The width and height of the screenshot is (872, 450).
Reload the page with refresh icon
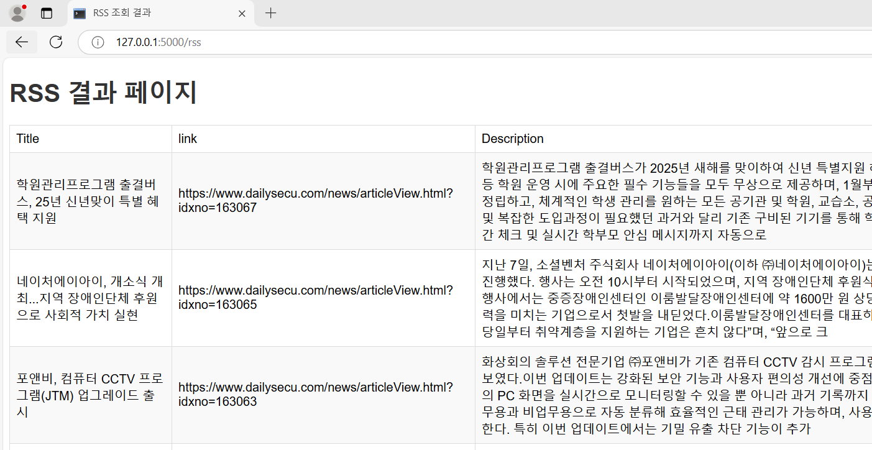point(56,42)
